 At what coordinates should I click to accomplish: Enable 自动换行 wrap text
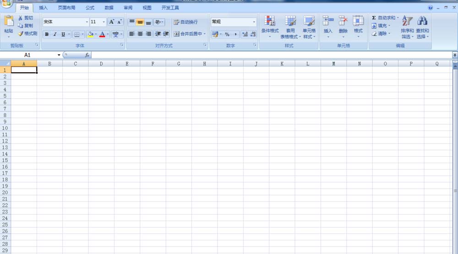point(185,22)
